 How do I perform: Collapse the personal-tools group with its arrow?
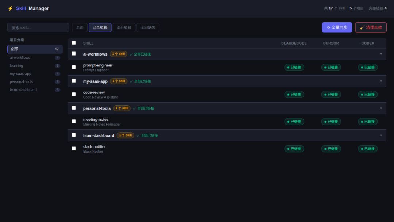tap(381, 108)
